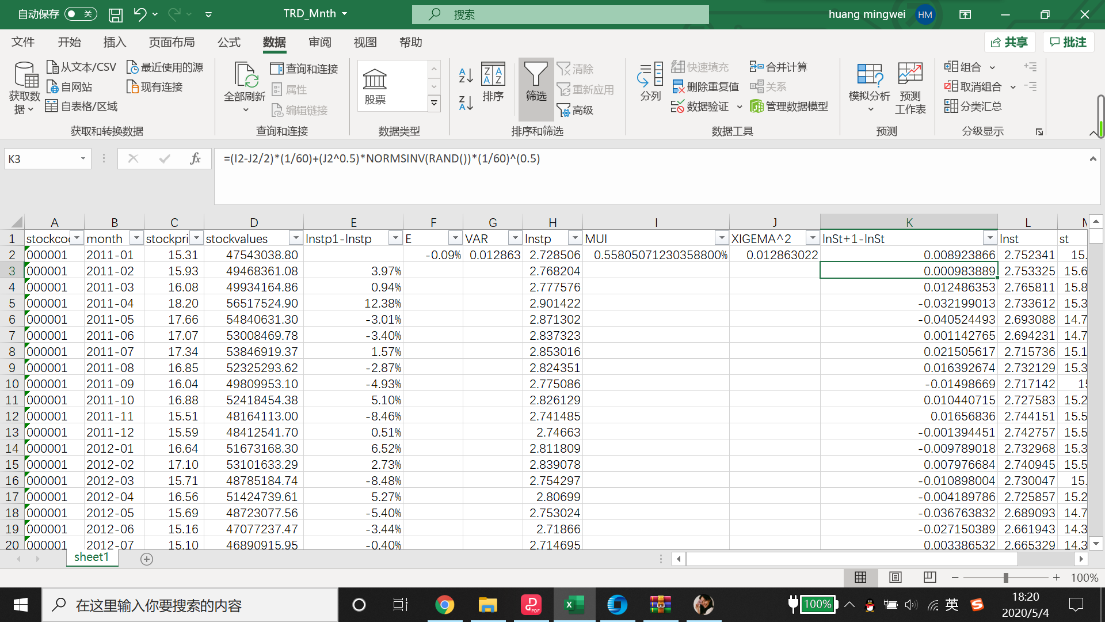Select the Stocks data type
The width and height of the screenshot is (1105, 622).
point(375,85)
